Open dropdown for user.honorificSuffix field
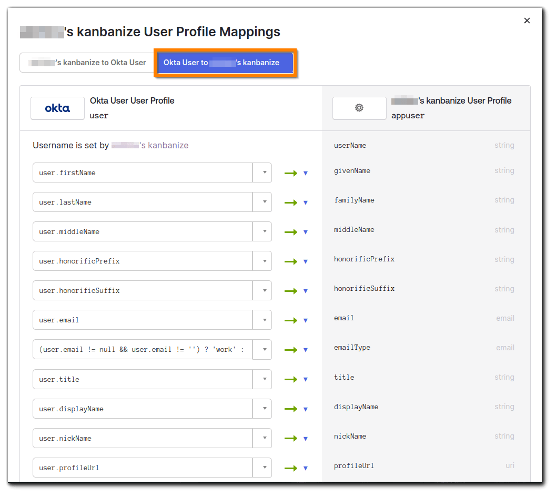 (262, 290)
